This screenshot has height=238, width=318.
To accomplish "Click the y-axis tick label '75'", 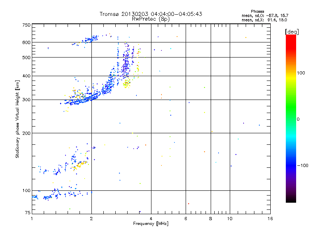I will pyautogui.click(x=28, y=213).
